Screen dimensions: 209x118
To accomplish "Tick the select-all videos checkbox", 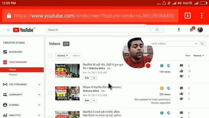I will [50, 55].
